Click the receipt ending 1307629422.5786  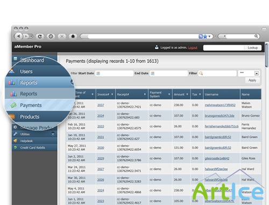(129, 158)
